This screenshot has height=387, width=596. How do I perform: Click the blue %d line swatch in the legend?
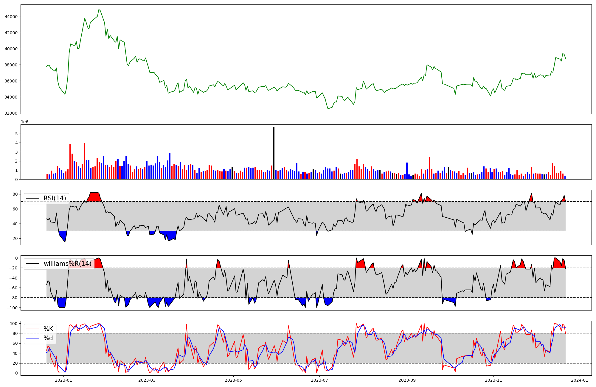(32, 338)
